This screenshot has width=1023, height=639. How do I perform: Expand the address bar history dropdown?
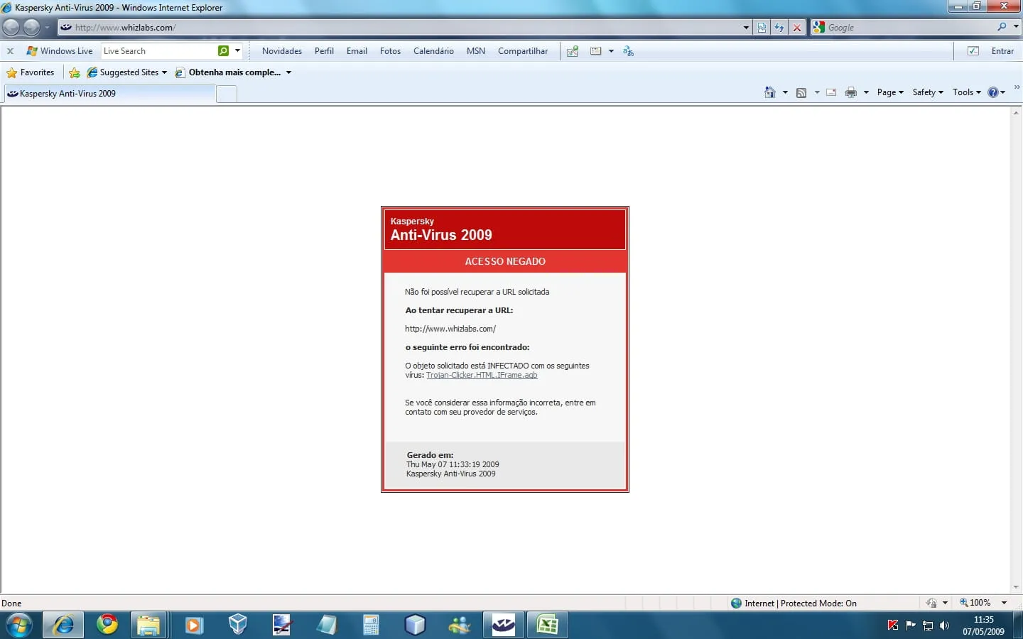pos(746,28)
